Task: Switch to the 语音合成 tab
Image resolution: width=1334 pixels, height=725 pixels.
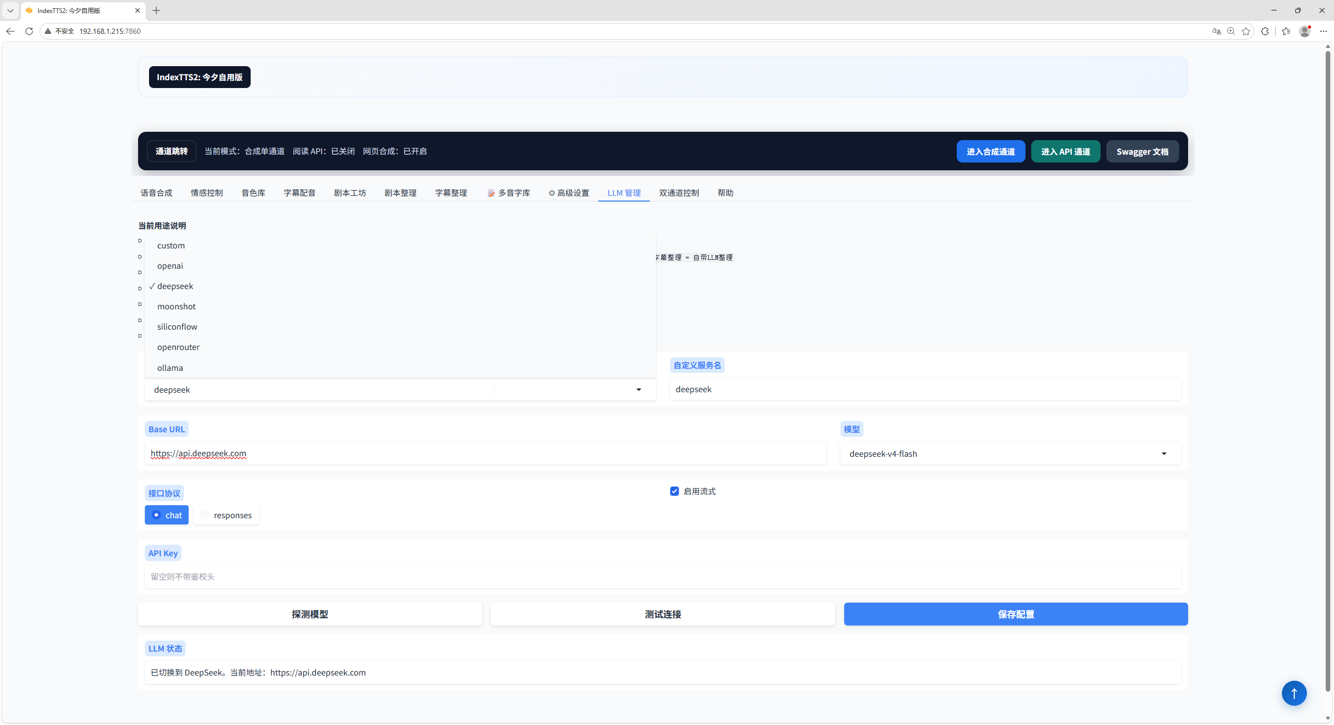Action: (x=156, y=193)
